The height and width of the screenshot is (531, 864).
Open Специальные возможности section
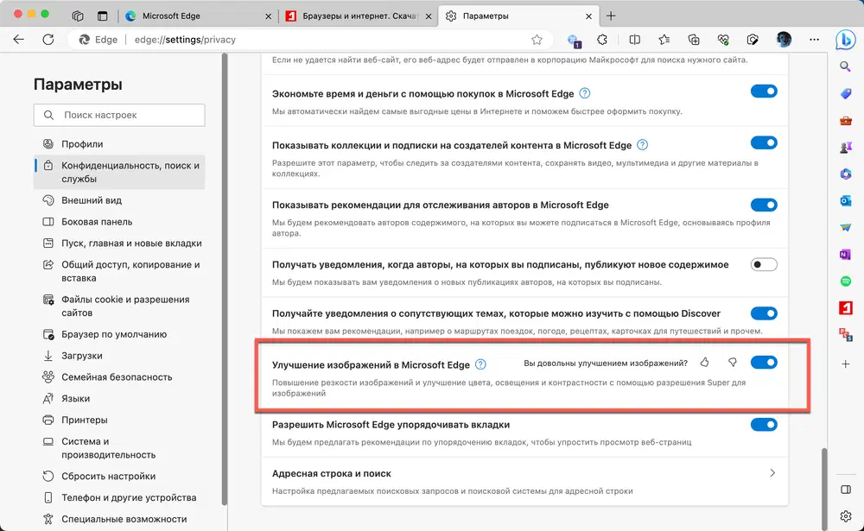tap(119, 520)
